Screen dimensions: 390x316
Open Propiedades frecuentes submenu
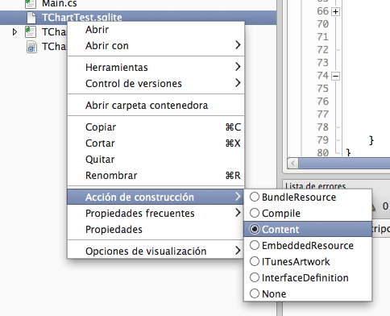(x=156, y=213)
